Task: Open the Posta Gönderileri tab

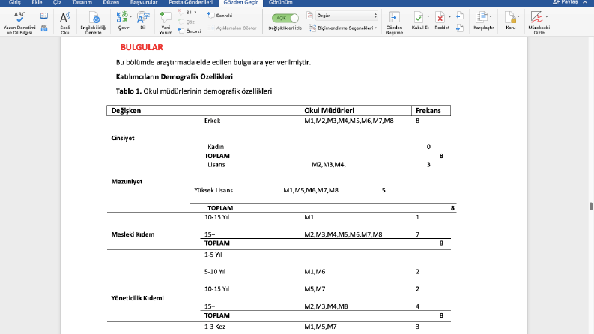Action: 190,2
